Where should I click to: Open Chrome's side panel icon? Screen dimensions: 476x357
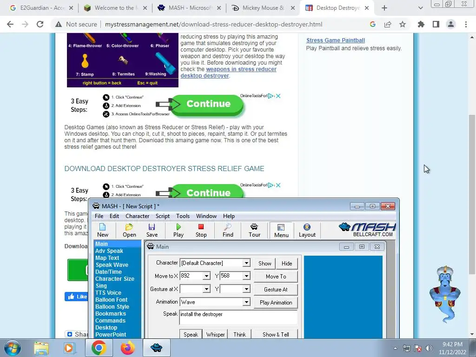pyautogui.click(x=436, y=24)
